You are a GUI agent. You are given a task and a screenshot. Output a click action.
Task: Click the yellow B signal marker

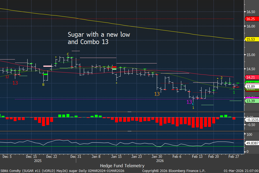coord(43,85)
